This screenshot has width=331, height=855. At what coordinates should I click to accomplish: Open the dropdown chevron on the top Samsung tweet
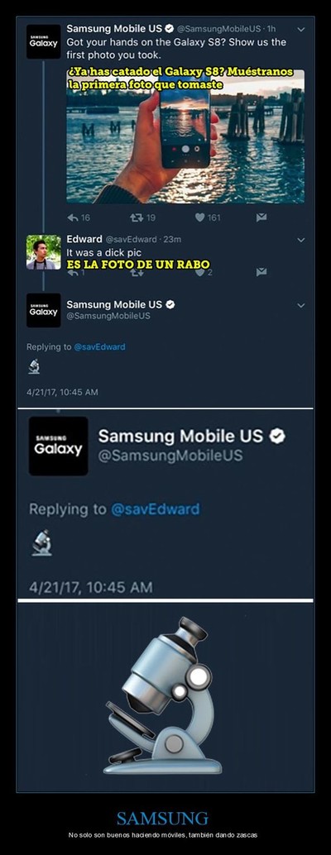301,30
